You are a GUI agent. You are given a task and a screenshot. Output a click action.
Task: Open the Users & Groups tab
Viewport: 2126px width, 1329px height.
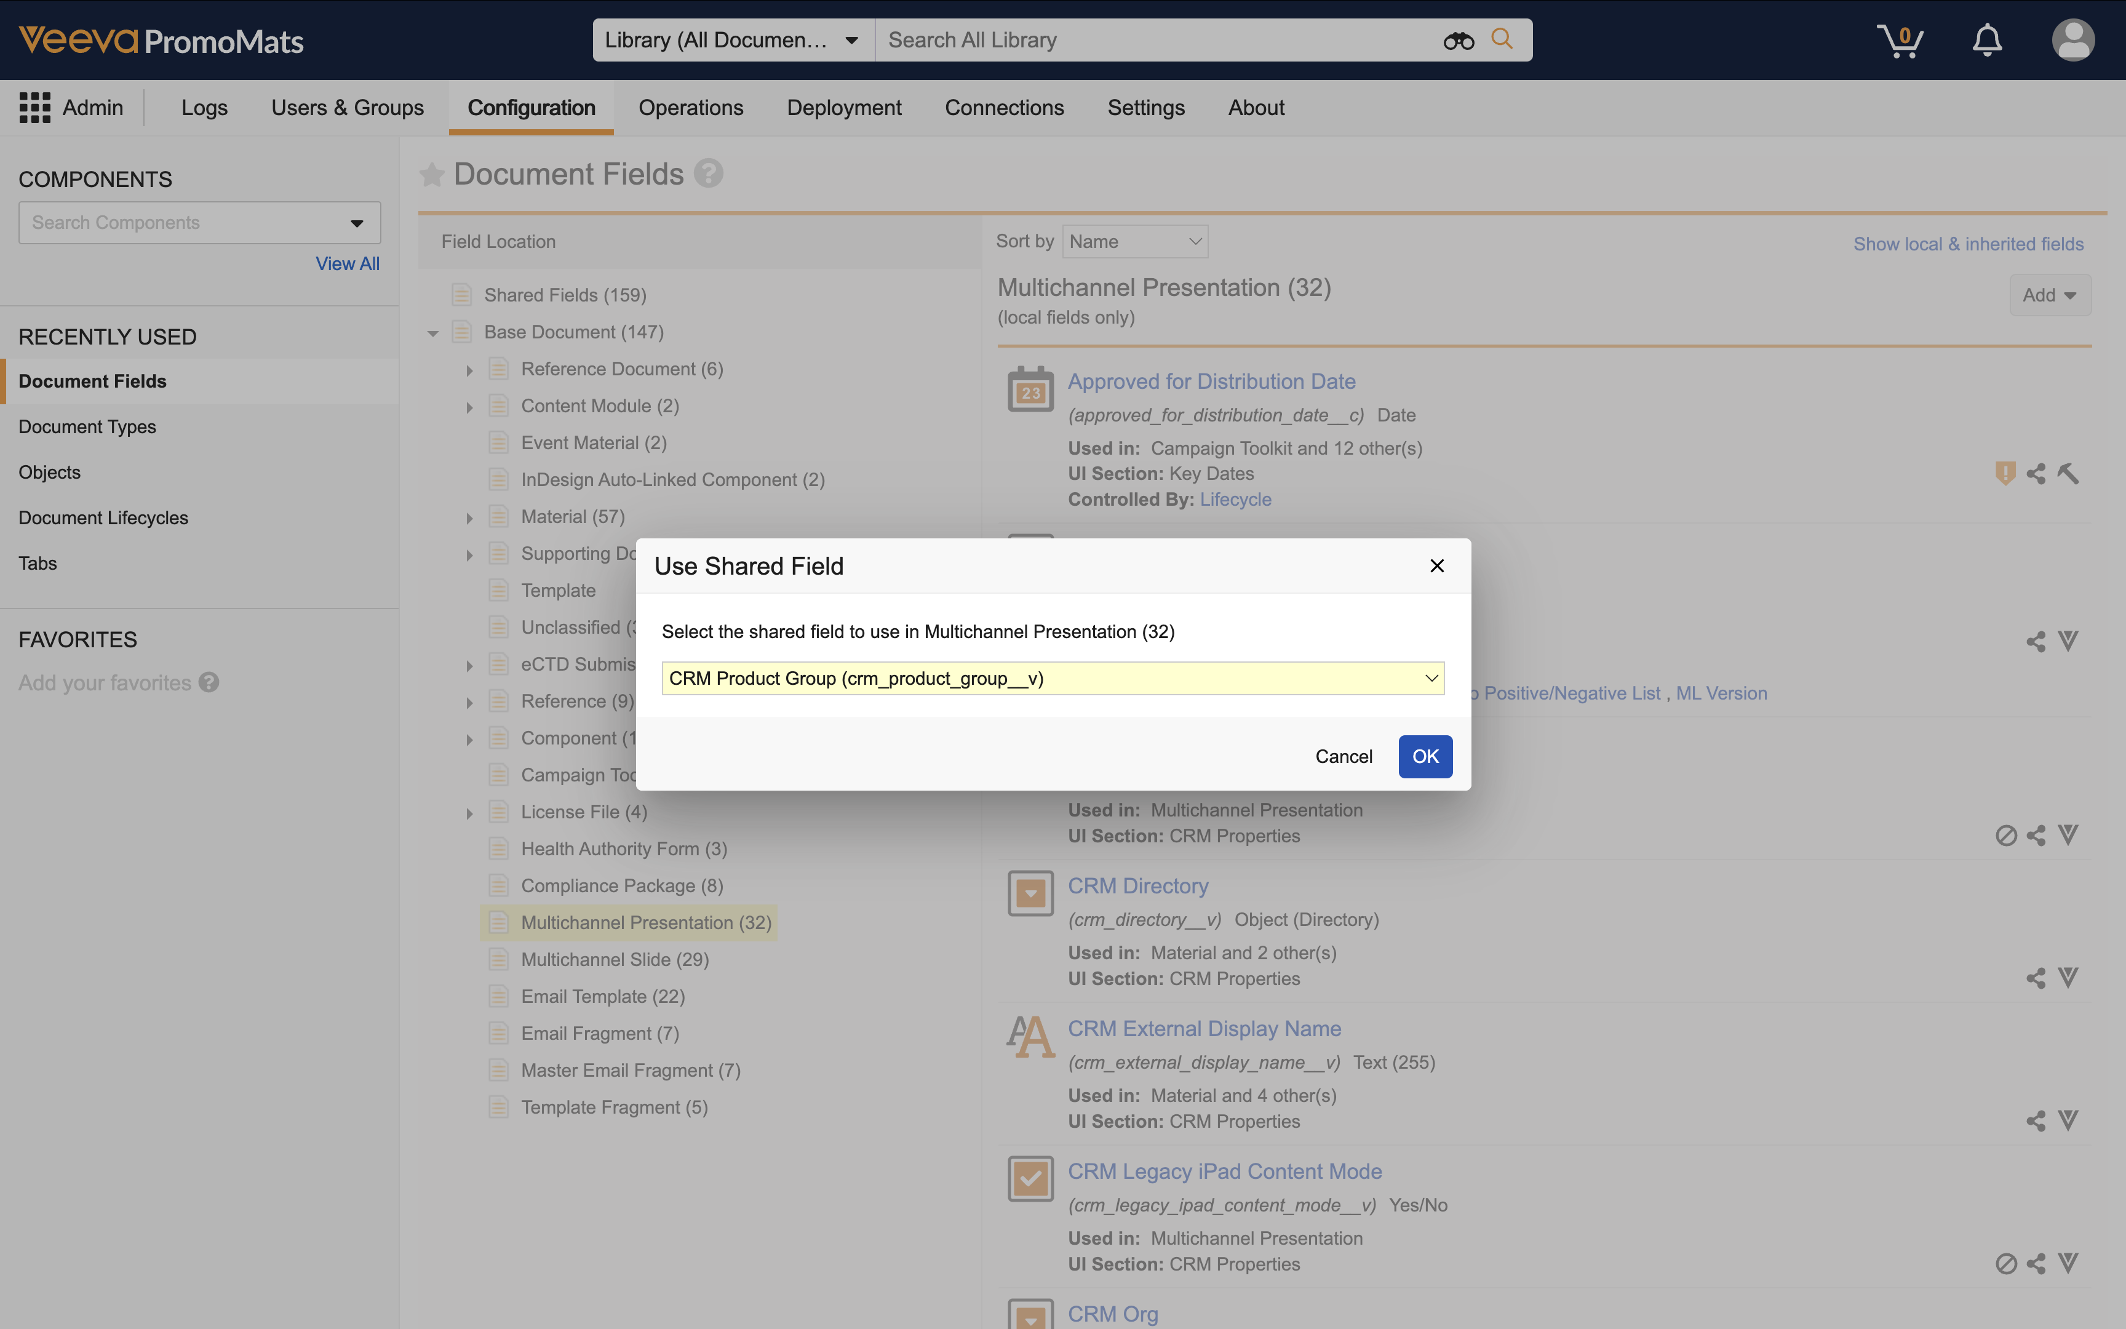347,107
